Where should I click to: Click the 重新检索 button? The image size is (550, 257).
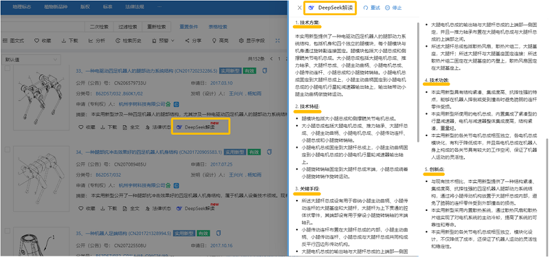point(157,27)
